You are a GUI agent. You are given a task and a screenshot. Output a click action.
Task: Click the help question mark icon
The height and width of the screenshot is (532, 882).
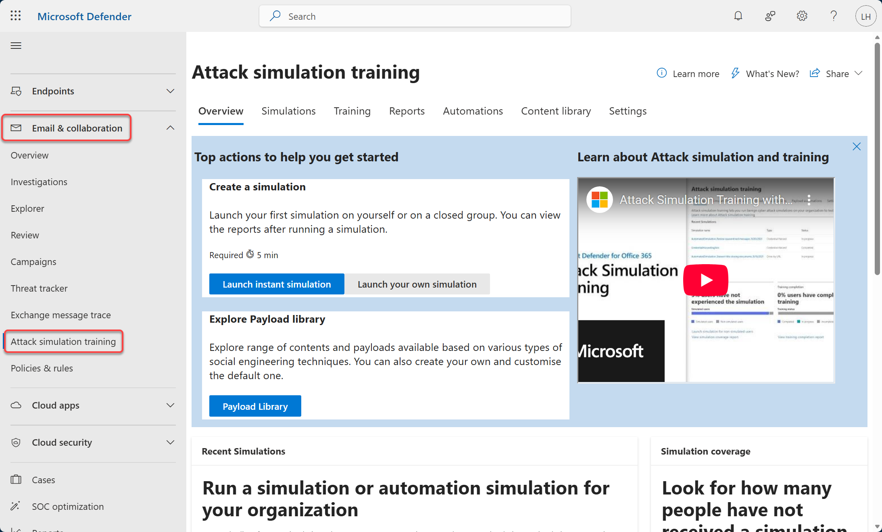pos(834,16)
